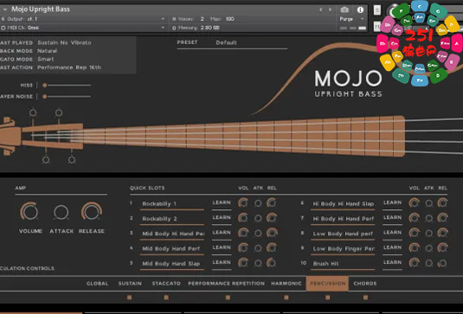The image size is (463, 314).
Task: Toggle the indicator under Performance Repetition
Action: pos(228,298)
